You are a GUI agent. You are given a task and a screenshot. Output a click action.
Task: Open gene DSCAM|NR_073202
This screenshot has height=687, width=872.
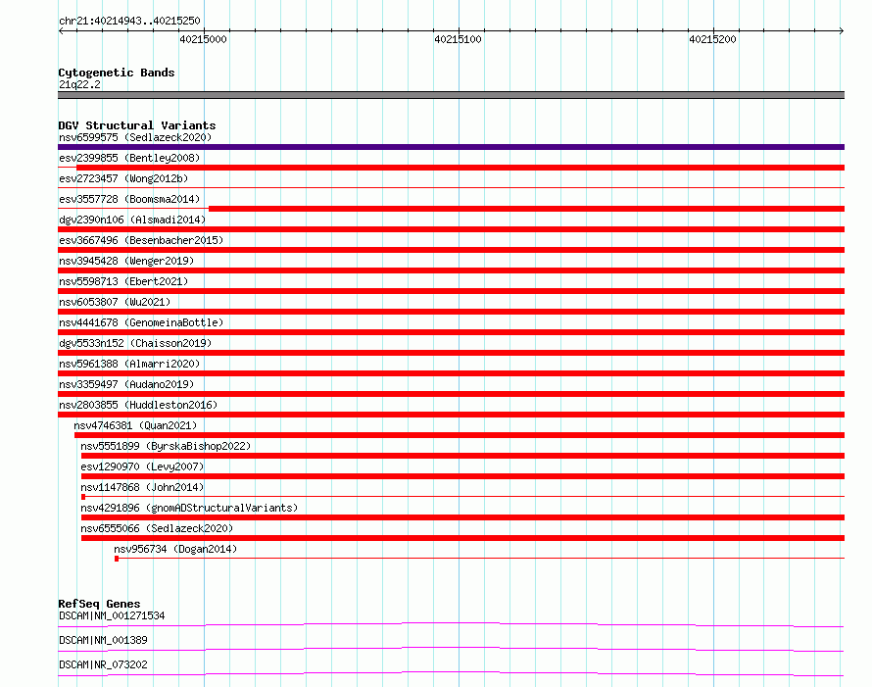click(103, 664)
